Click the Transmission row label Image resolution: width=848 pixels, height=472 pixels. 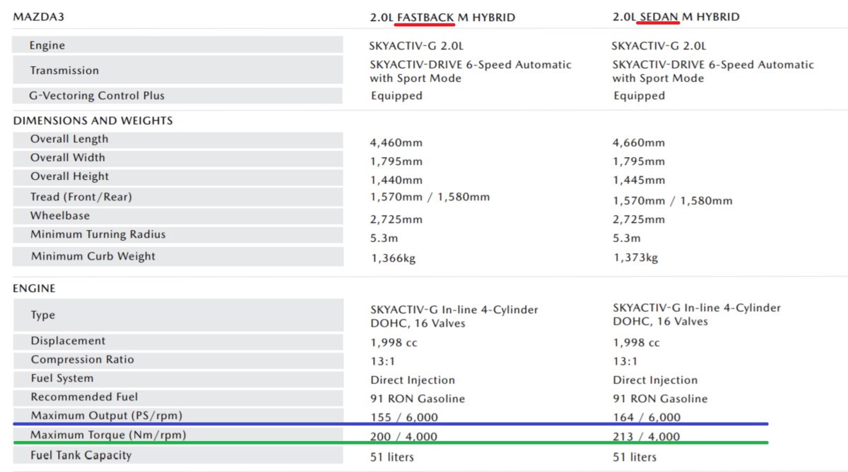pyautogui.click(x=64, y=71)
